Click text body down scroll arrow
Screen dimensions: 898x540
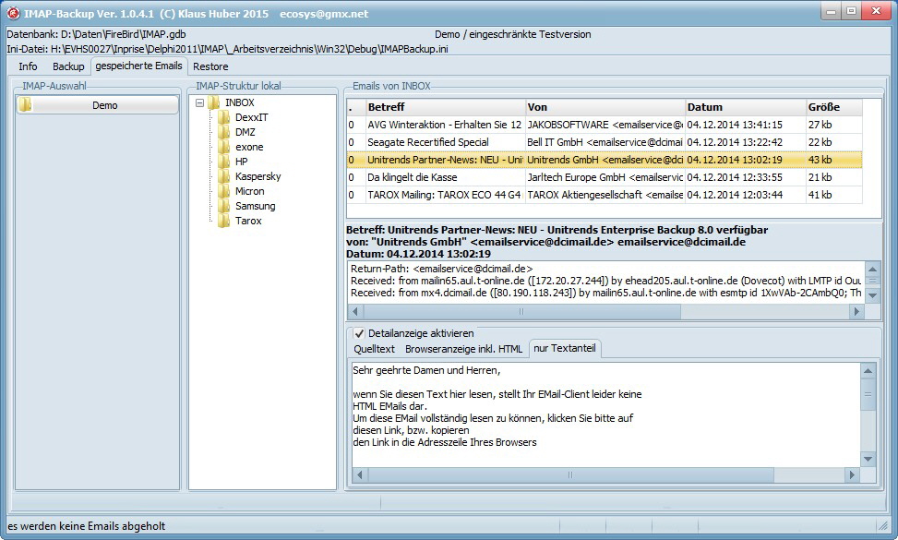pos(868,459)
